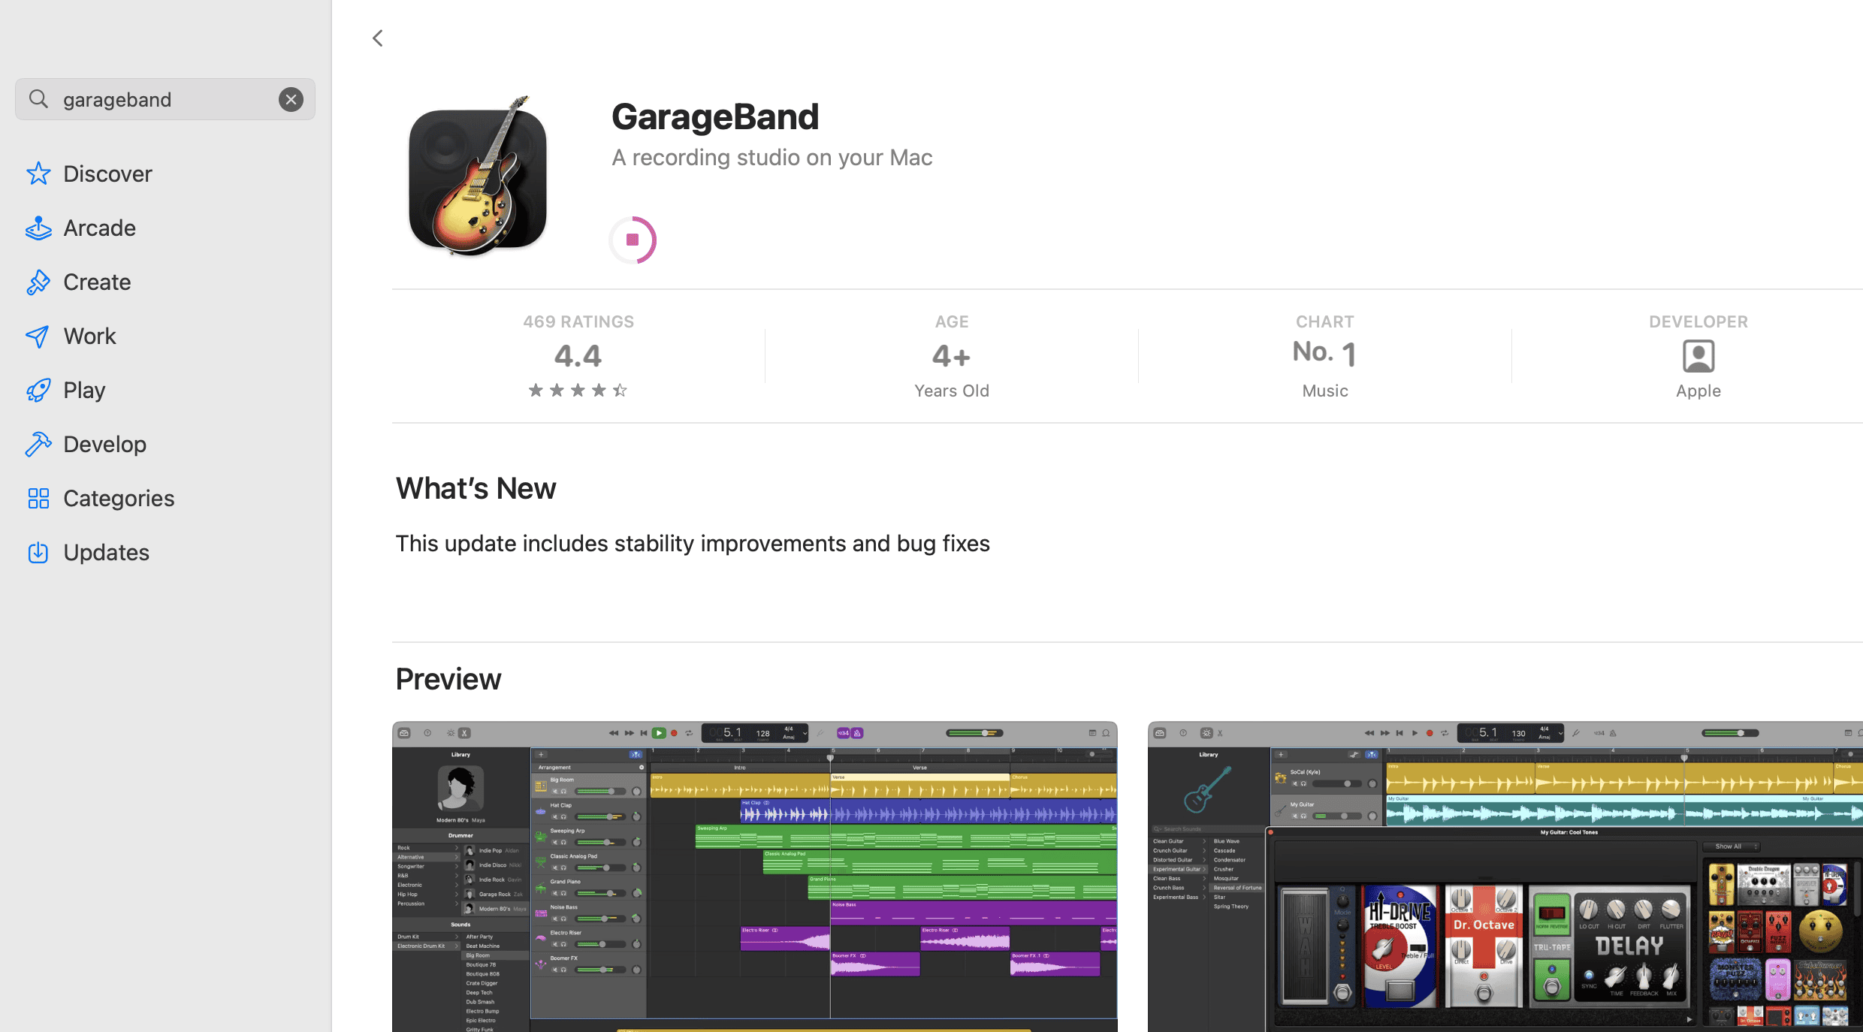Click the four-and-a-half star rating
The height and width of the screenshot is (1032, 1863).
(577, 390)
